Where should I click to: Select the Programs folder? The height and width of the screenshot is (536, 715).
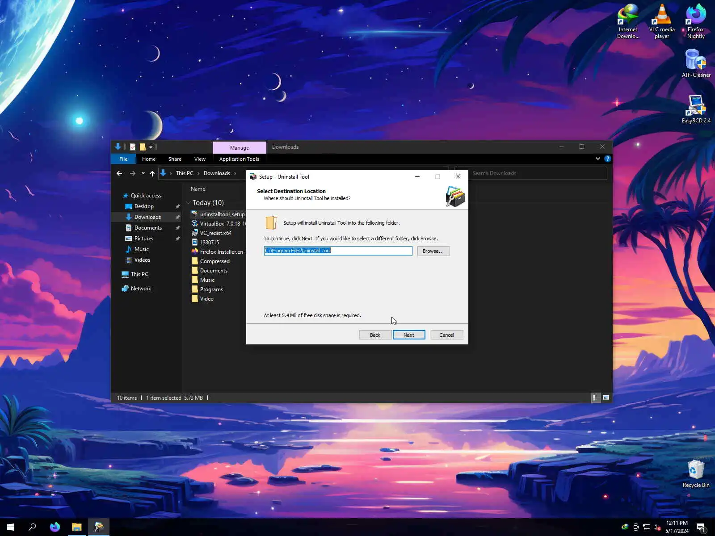pyautogui.click(x=207, y=289)
